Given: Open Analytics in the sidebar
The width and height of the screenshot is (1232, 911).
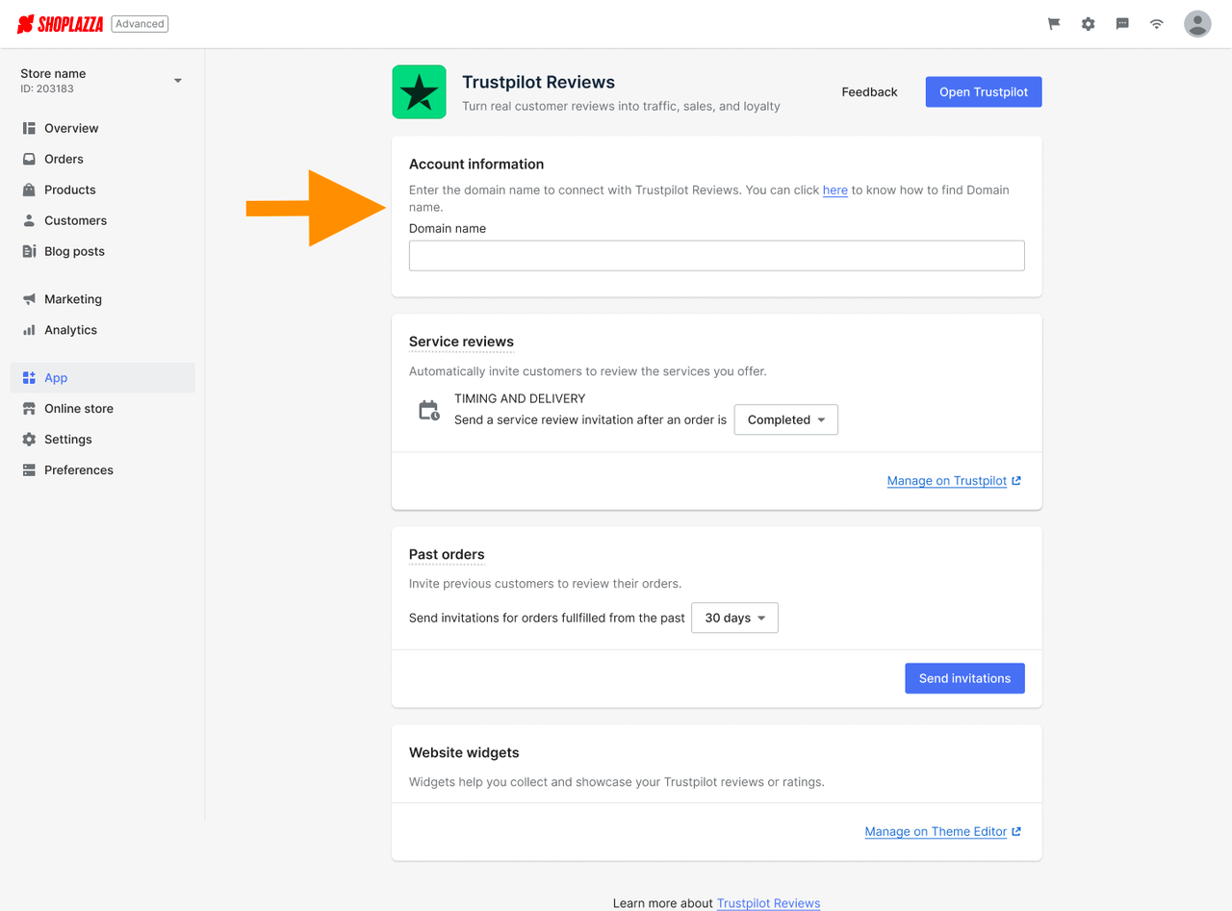Looking at the screenshot, I should click(x=103, y=330).
